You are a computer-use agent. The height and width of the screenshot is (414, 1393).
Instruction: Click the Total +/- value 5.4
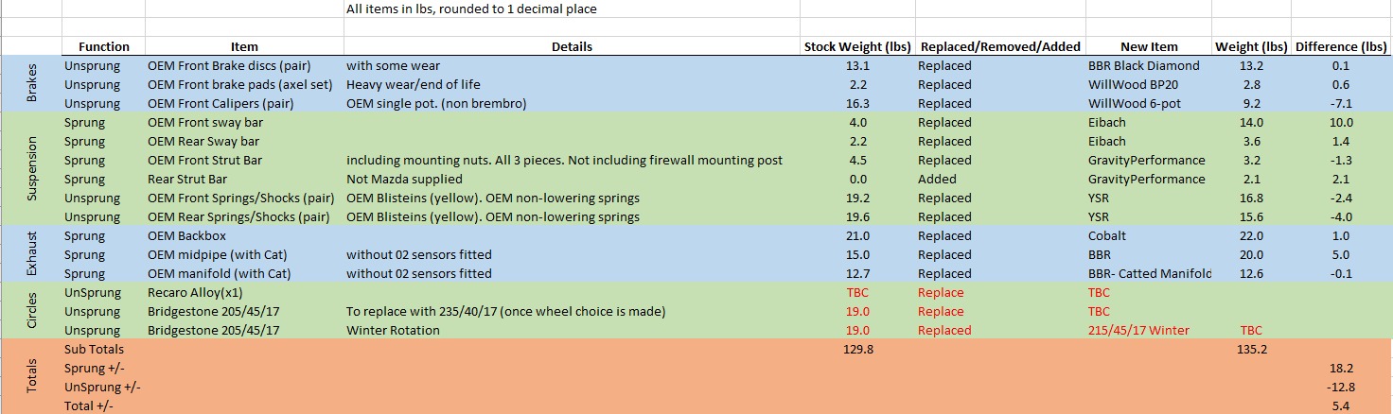pyautogui.click(x=1341, y=405)
